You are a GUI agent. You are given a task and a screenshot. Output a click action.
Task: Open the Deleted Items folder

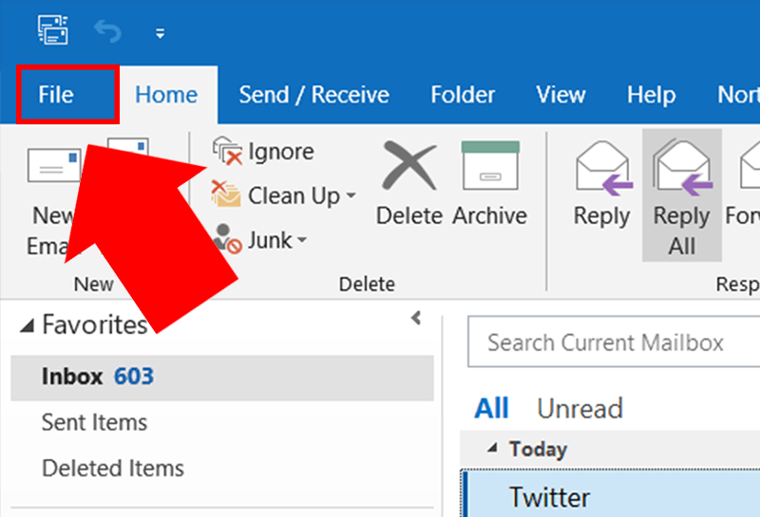pyautogui.click(x=113, y=469)
